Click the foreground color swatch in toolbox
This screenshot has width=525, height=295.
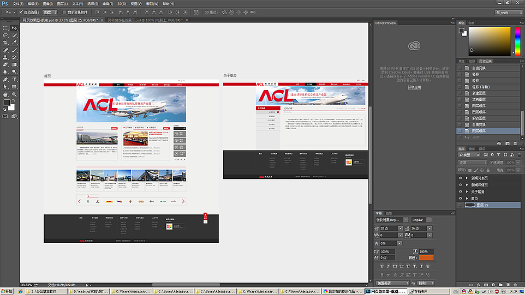point(7,103)
